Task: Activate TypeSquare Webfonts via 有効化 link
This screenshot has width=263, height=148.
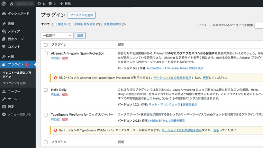Action: tap(55, 119)
